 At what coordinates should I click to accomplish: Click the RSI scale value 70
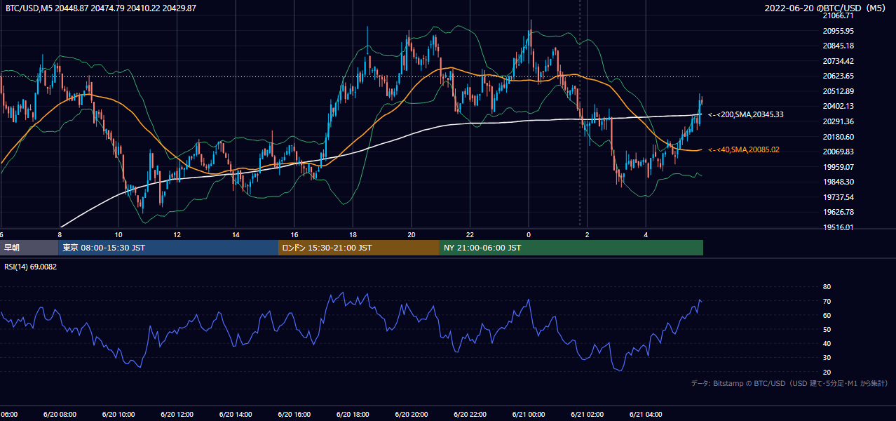pos(827,301)
